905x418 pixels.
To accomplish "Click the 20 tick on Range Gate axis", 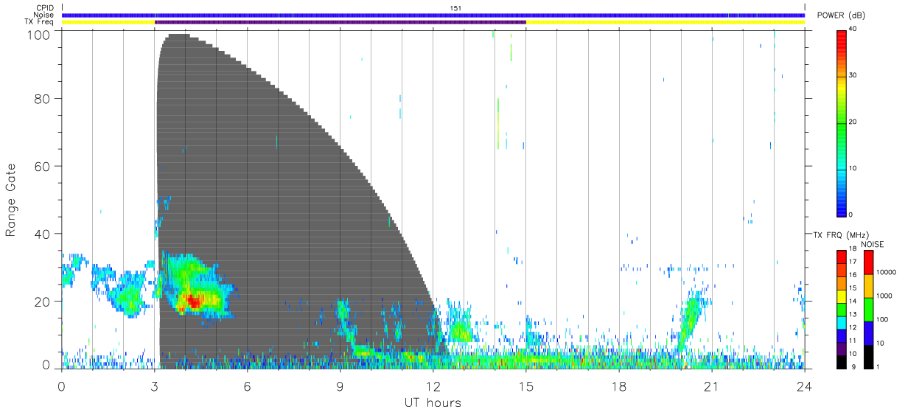I will 43,302.
